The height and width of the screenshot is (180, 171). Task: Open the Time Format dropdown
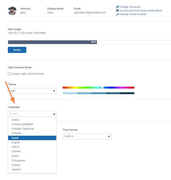pos(87,136)
